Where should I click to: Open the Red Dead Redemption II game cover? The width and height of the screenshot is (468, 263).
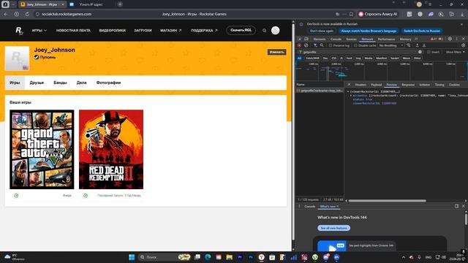pyautogui.click(x=111, y=149)
